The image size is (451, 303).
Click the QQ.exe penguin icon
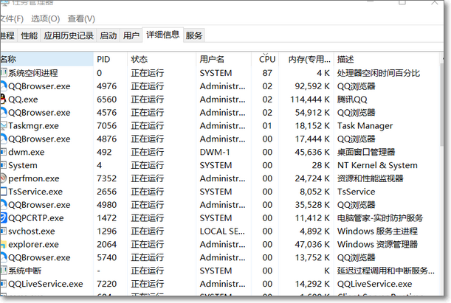click(x=3, y=100)
